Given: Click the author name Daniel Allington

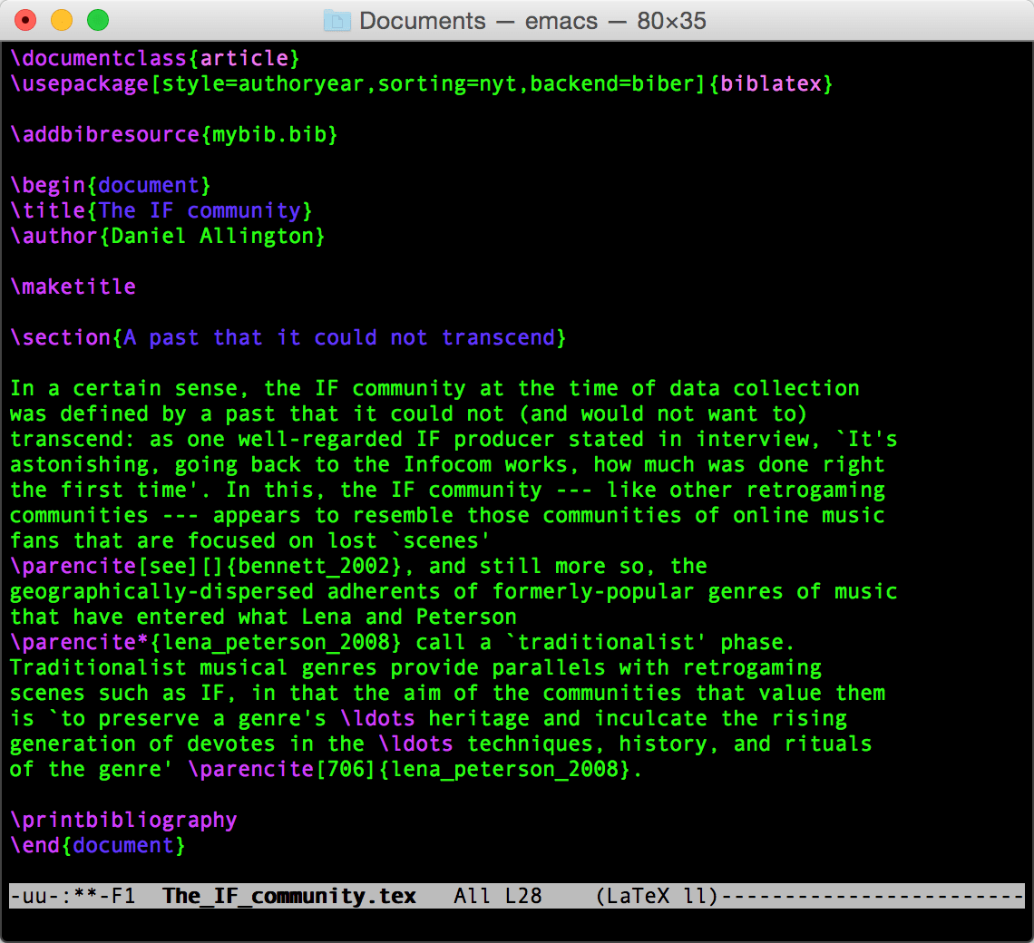Looking at the screenshot, I should 212,237.
